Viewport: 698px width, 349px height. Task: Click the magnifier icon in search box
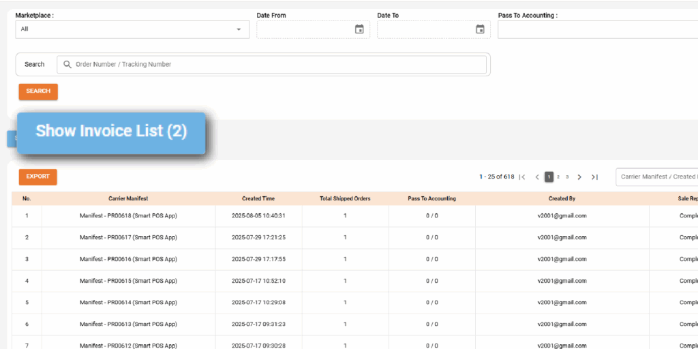(67, 64)
